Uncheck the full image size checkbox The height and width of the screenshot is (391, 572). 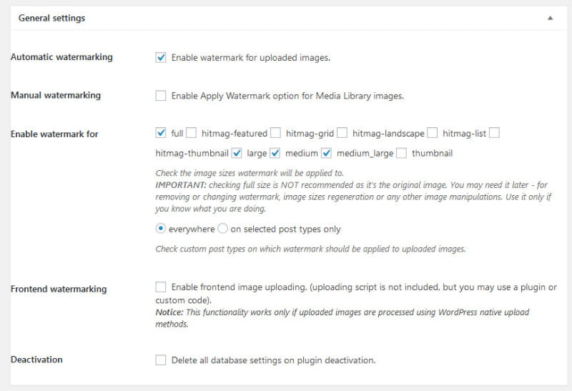[161, 133]
